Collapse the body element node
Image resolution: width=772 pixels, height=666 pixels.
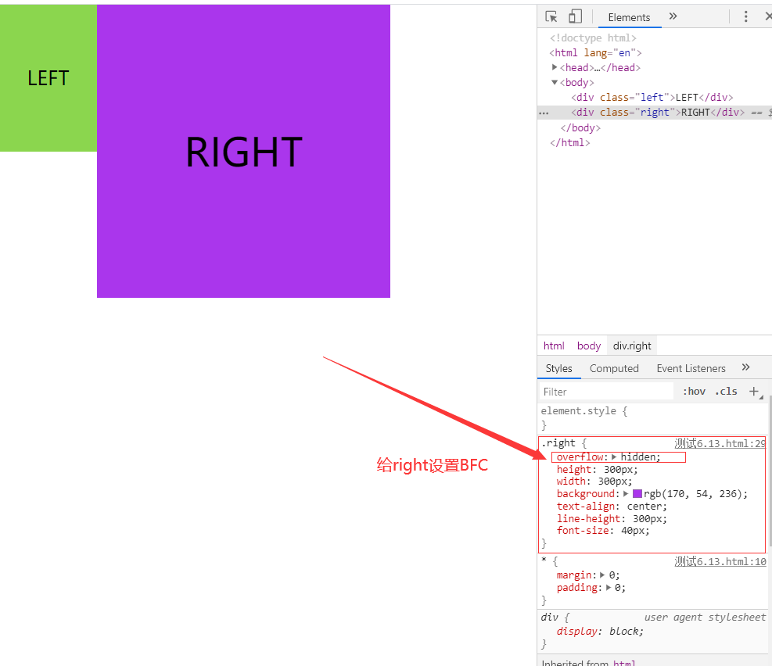pyautogui.click(x=555, y=82)
